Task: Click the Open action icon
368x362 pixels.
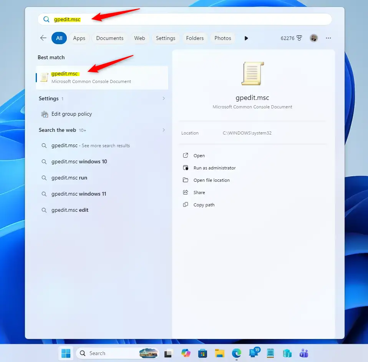Action: [x=186, y=155]
